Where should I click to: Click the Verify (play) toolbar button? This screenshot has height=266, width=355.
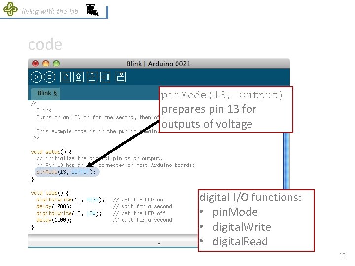pos(36,77)
